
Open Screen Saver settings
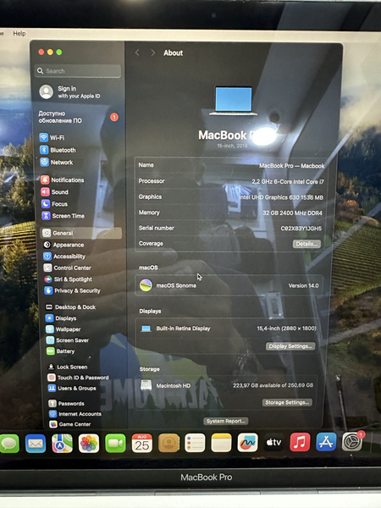[x=68, y=340]
